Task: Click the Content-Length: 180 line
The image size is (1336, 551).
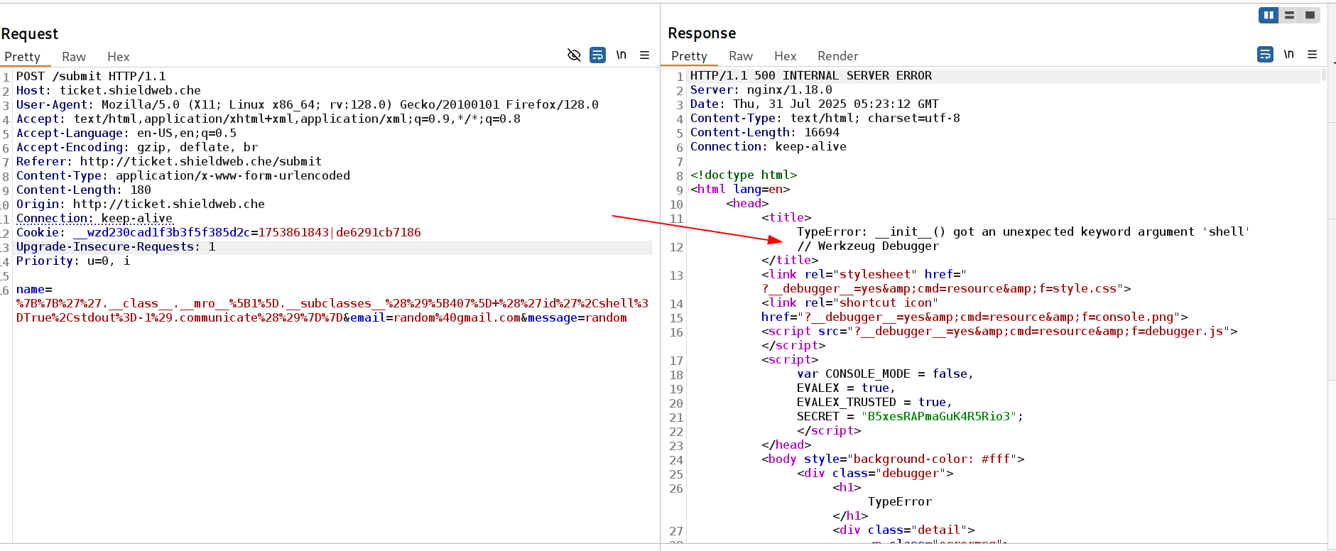Action: 84,190
